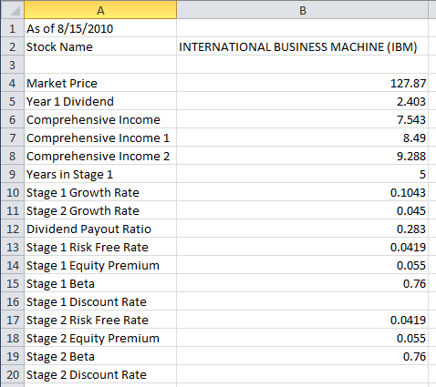The height and width of the screenshot is (387, 436).
Task: Click the 'As of 8/15/2010' cell
Action: 100,28
